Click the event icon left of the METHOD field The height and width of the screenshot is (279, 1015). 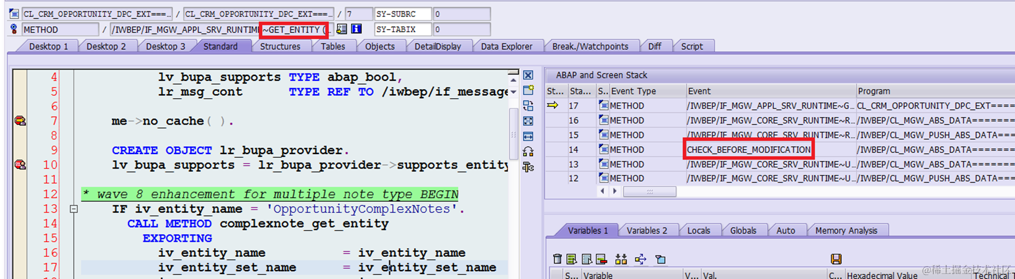click(x=14, y=29)
